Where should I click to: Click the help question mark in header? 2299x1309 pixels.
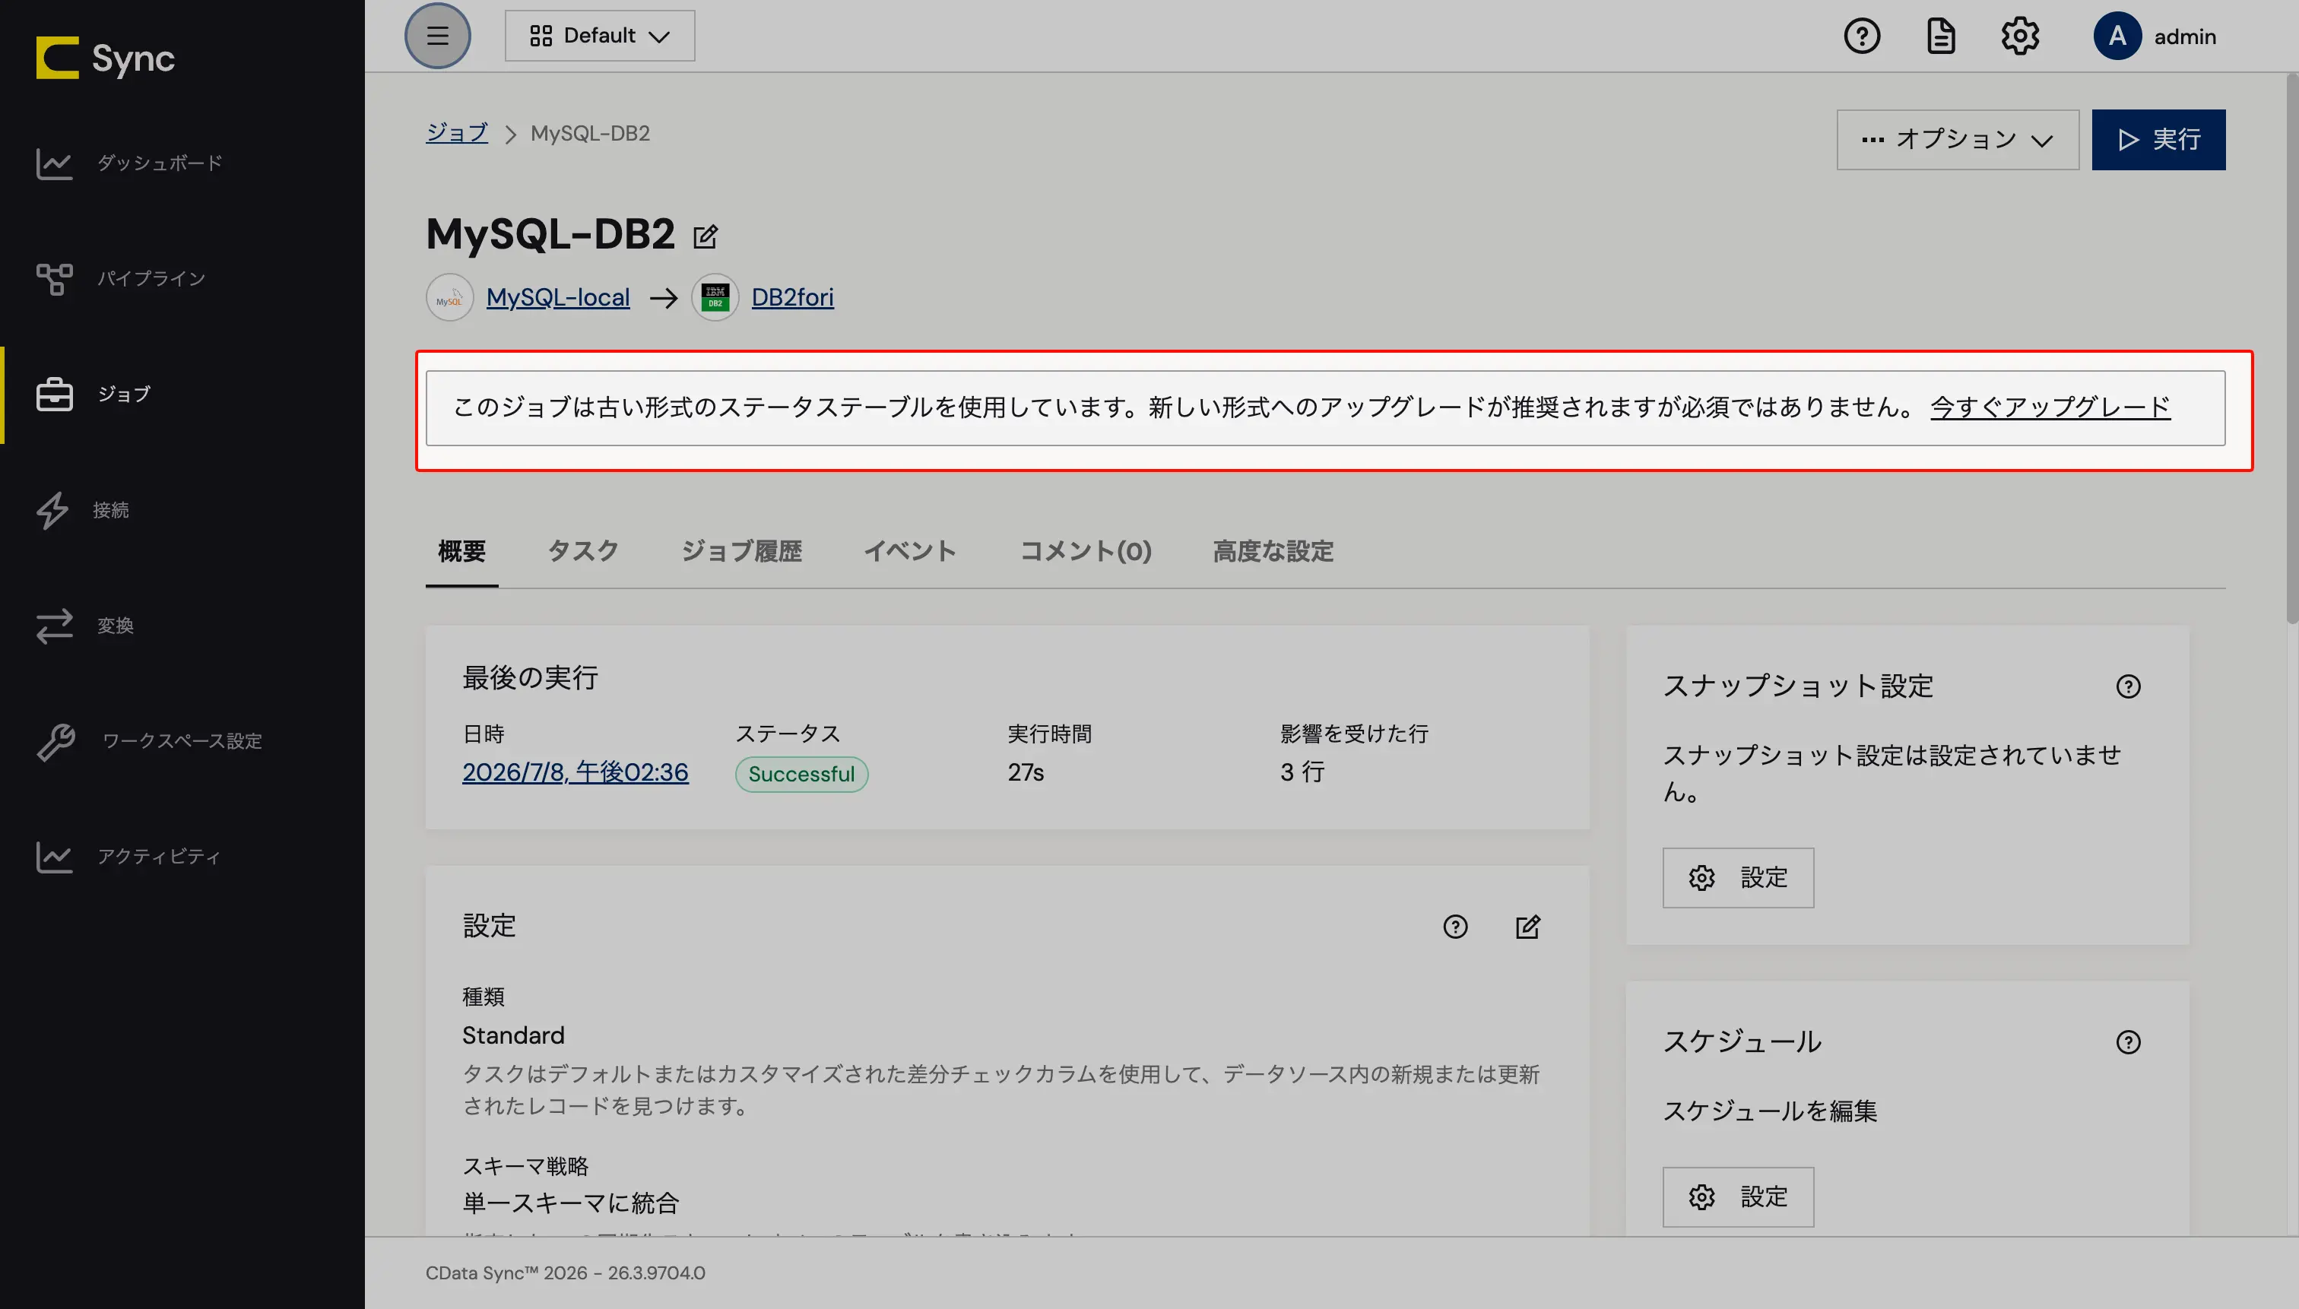click(1862, 36)
